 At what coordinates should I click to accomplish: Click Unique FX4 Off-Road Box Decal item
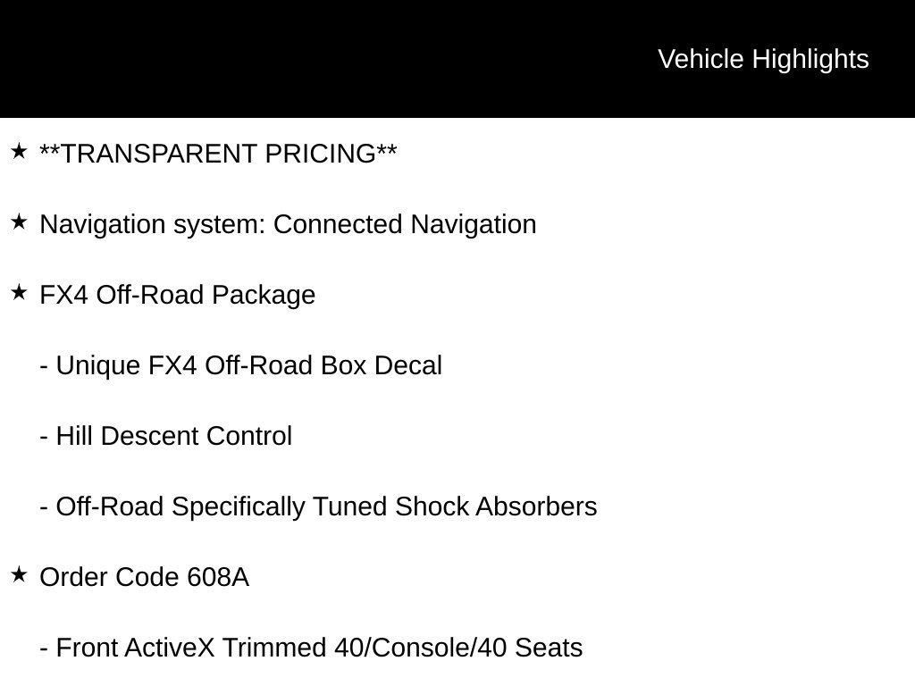(x=241, y=365)
